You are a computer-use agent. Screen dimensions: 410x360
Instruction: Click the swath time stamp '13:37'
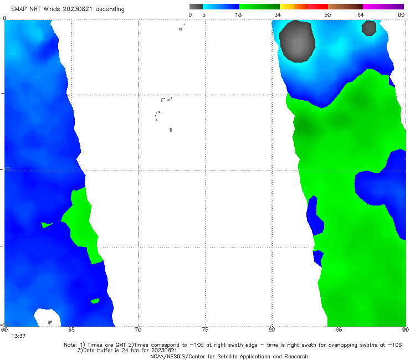coord(18,336)
